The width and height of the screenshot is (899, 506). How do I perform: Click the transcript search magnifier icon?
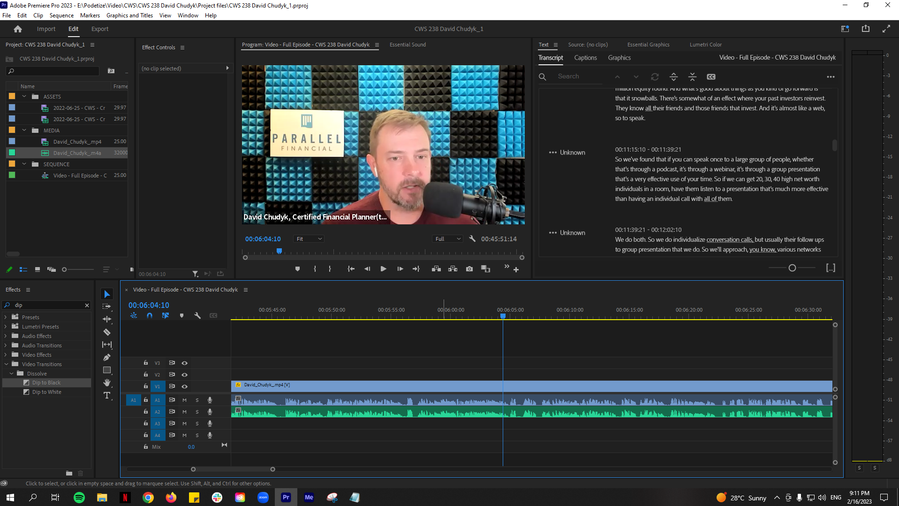tap(543, 77)
